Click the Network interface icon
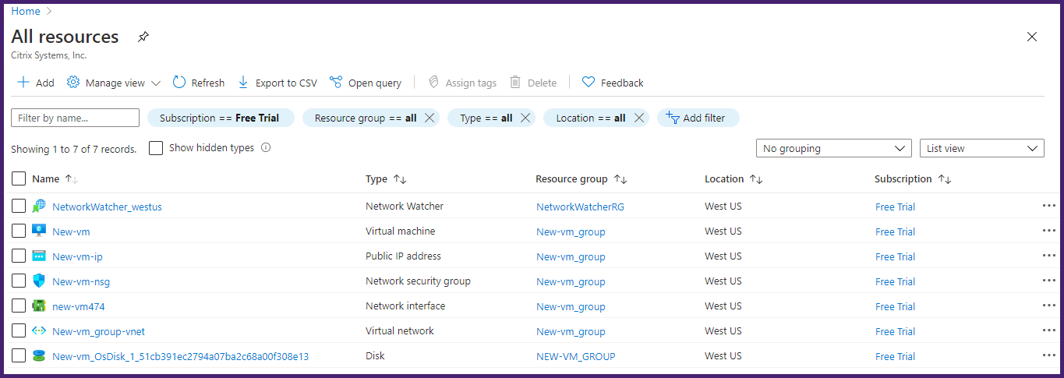Screen dimensions: 1064x378 tap(39, 306)
